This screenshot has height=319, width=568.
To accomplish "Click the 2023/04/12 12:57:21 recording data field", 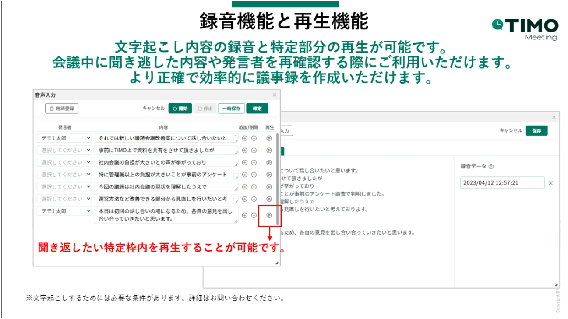I will (x=502, y=183).
